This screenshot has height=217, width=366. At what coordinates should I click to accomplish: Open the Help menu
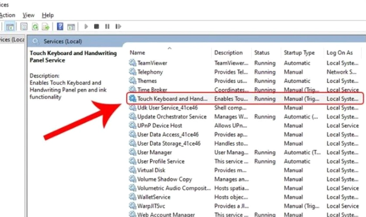(48, 15)
